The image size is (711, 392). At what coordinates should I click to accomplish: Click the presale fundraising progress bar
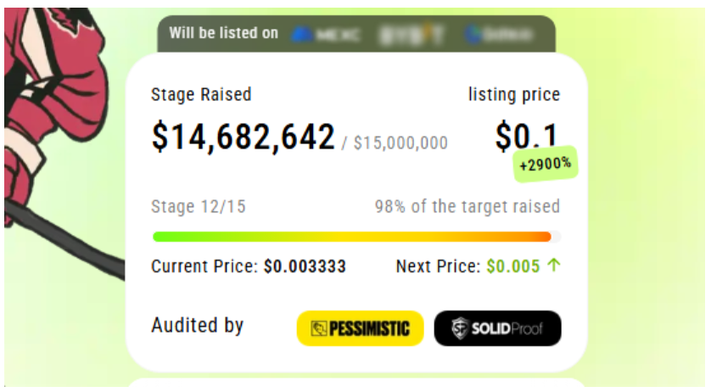(357, 237)
